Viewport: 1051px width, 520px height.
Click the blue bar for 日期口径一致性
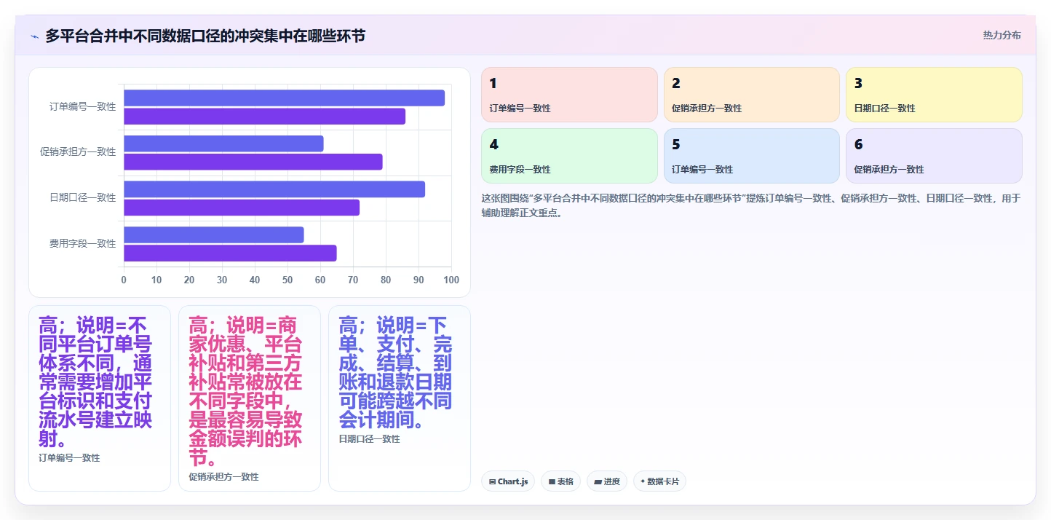point(274,189)
